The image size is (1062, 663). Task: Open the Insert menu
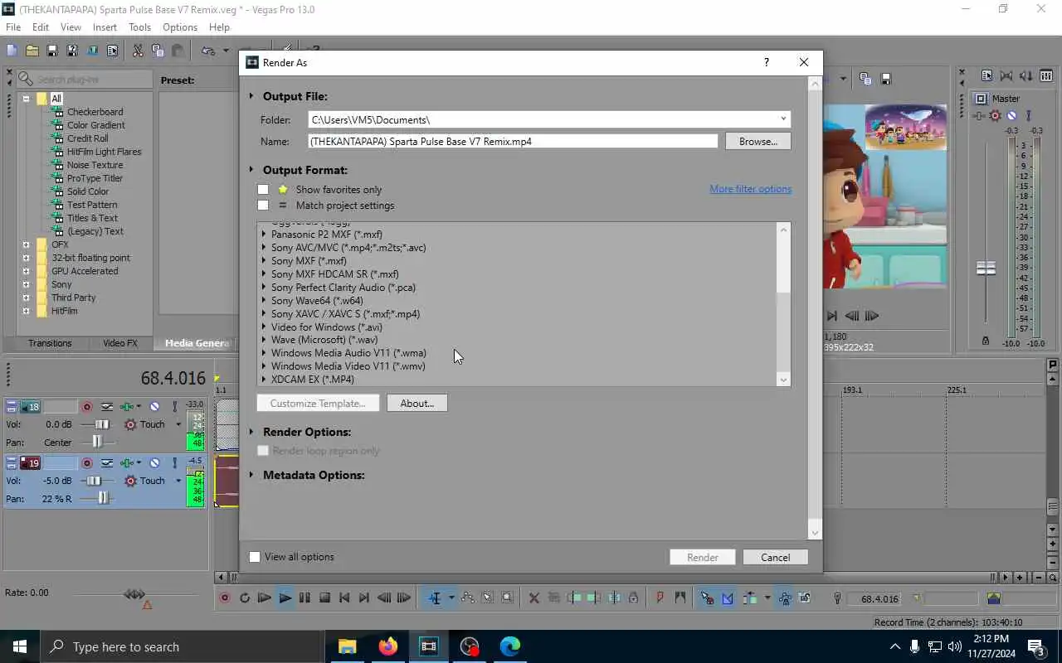[105, 27]
